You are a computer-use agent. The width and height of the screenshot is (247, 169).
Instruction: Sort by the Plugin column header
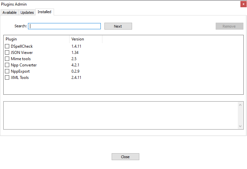36,39
